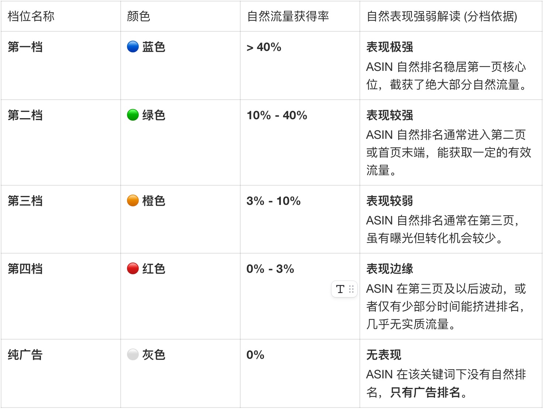Select the "10% - 40%" cell text
This screenshot has height=409, width=544.
pyautogui.click(x=277, y=115)
